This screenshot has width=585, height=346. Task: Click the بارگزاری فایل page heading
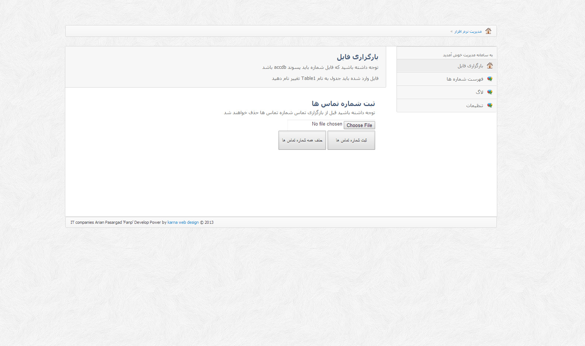pyautogui.click(x=357, y=57)
